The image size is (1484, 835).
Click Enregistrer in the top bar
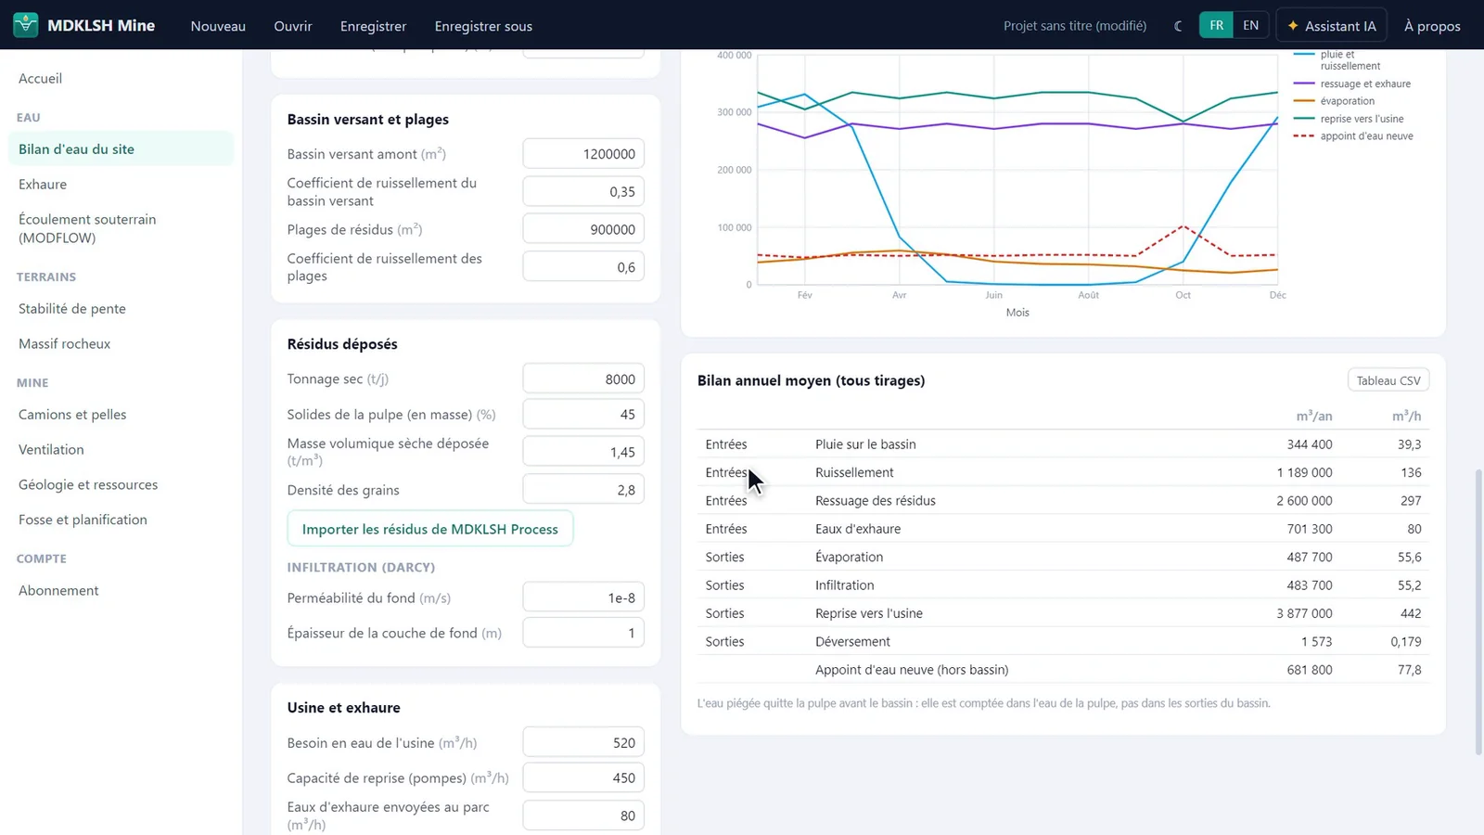click(373, 26)
